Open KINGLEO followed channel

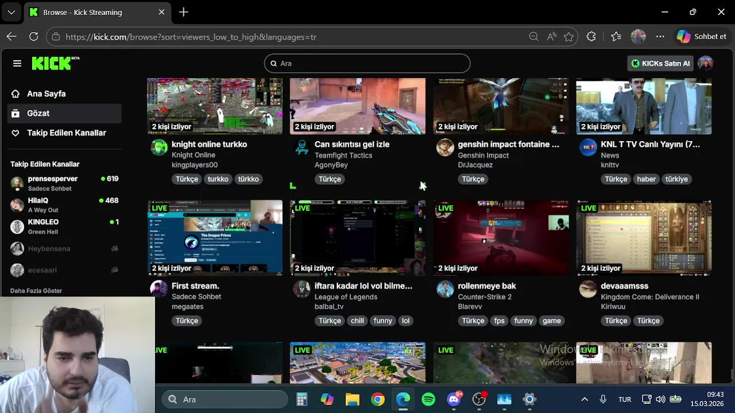point(64,226)
